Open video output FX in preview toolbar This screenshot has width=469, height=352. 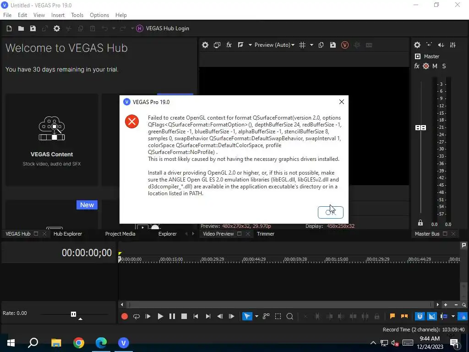[x=229, y=45]
